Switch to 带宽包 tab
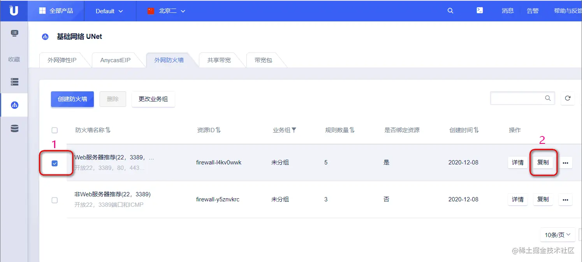Screen dimensions: 582x262 pos(263,60)
